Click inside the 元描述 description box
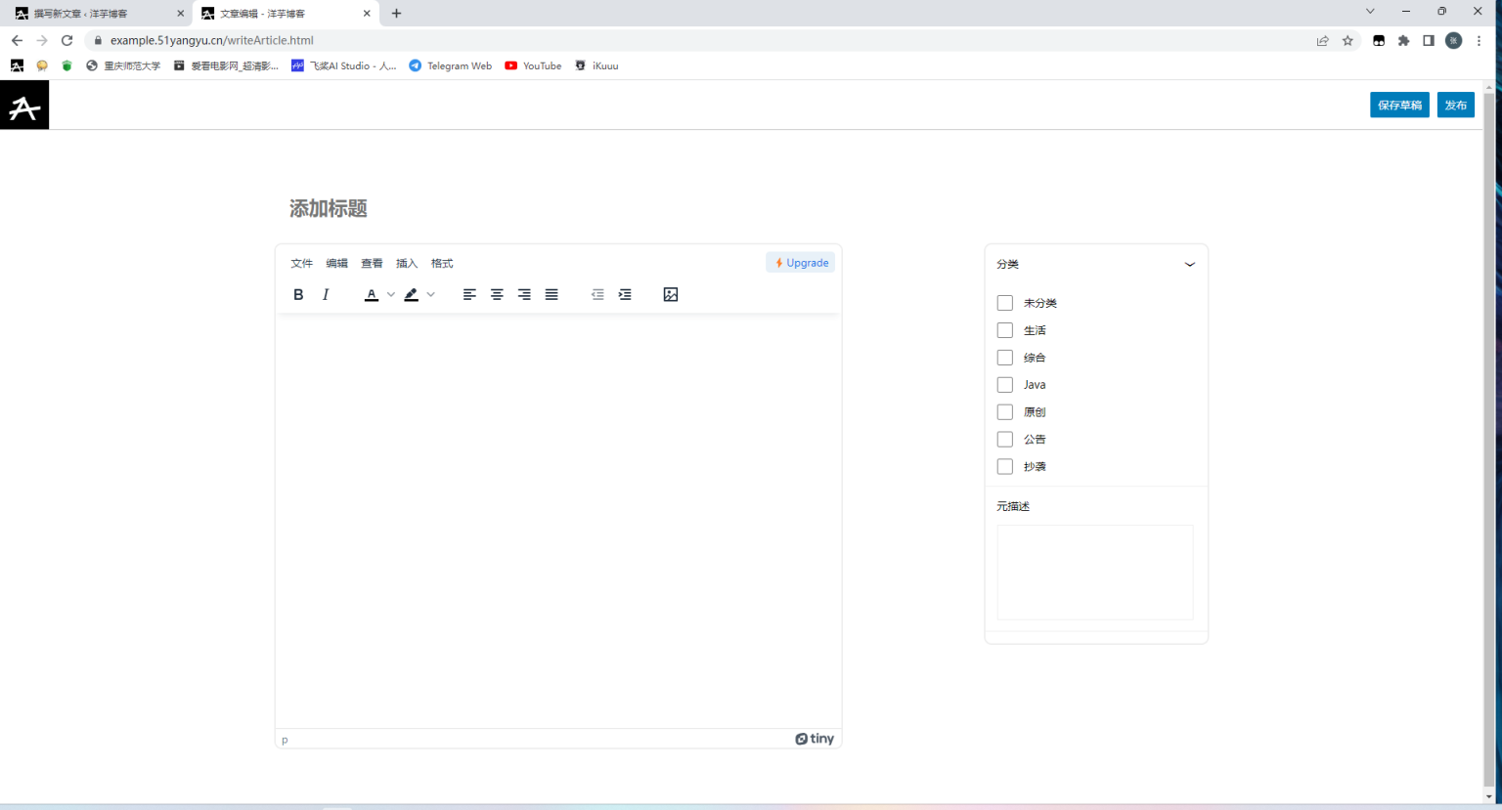1502x810 pixels. [1094, 572]
